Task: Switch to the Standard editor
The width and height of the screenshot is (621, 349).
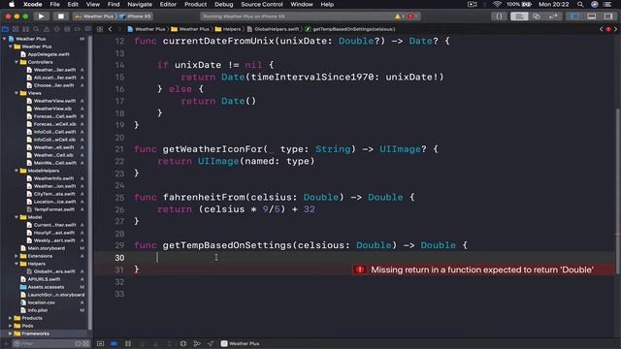Action: (519, 16)
